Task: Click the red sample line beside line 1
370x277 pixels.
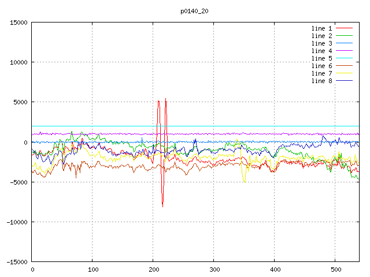Action: tap(345, 28)
